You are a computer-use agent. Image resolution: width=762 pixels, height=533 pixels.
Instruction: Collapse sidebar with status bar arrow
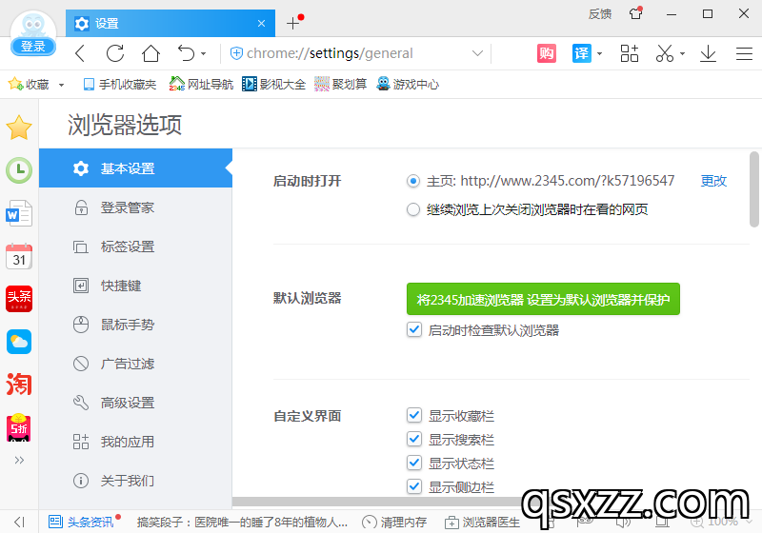[x=19, y=522]
